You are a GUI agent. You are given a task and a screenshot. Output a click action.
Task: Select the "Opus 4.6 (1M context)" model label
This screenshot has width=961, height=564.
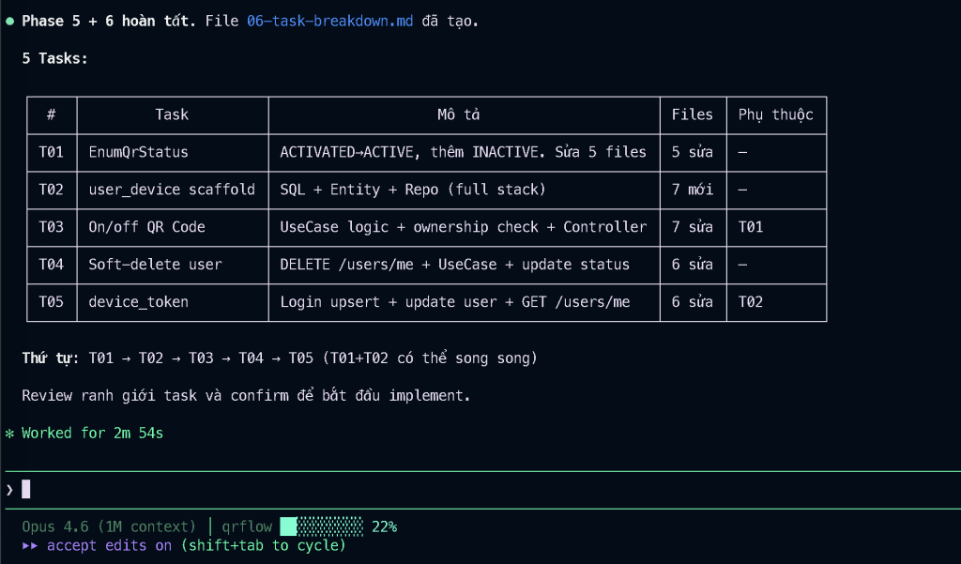coord(109,526)
